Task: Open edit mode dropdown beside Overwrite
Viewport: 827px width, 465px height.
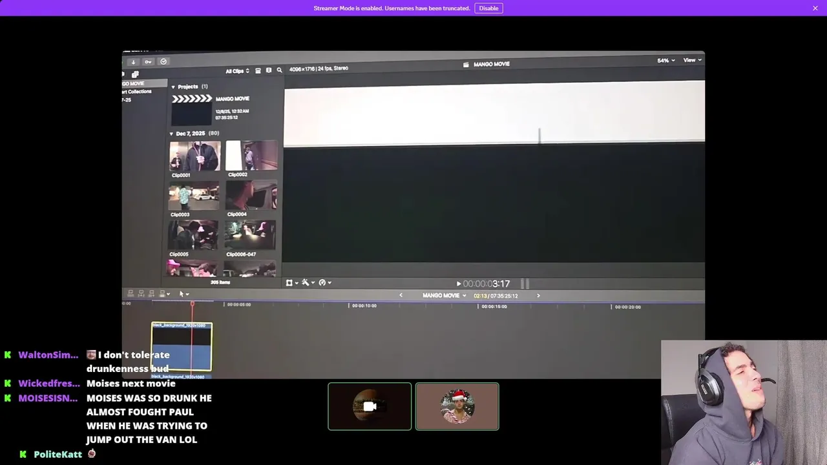Action: (169, 294)
